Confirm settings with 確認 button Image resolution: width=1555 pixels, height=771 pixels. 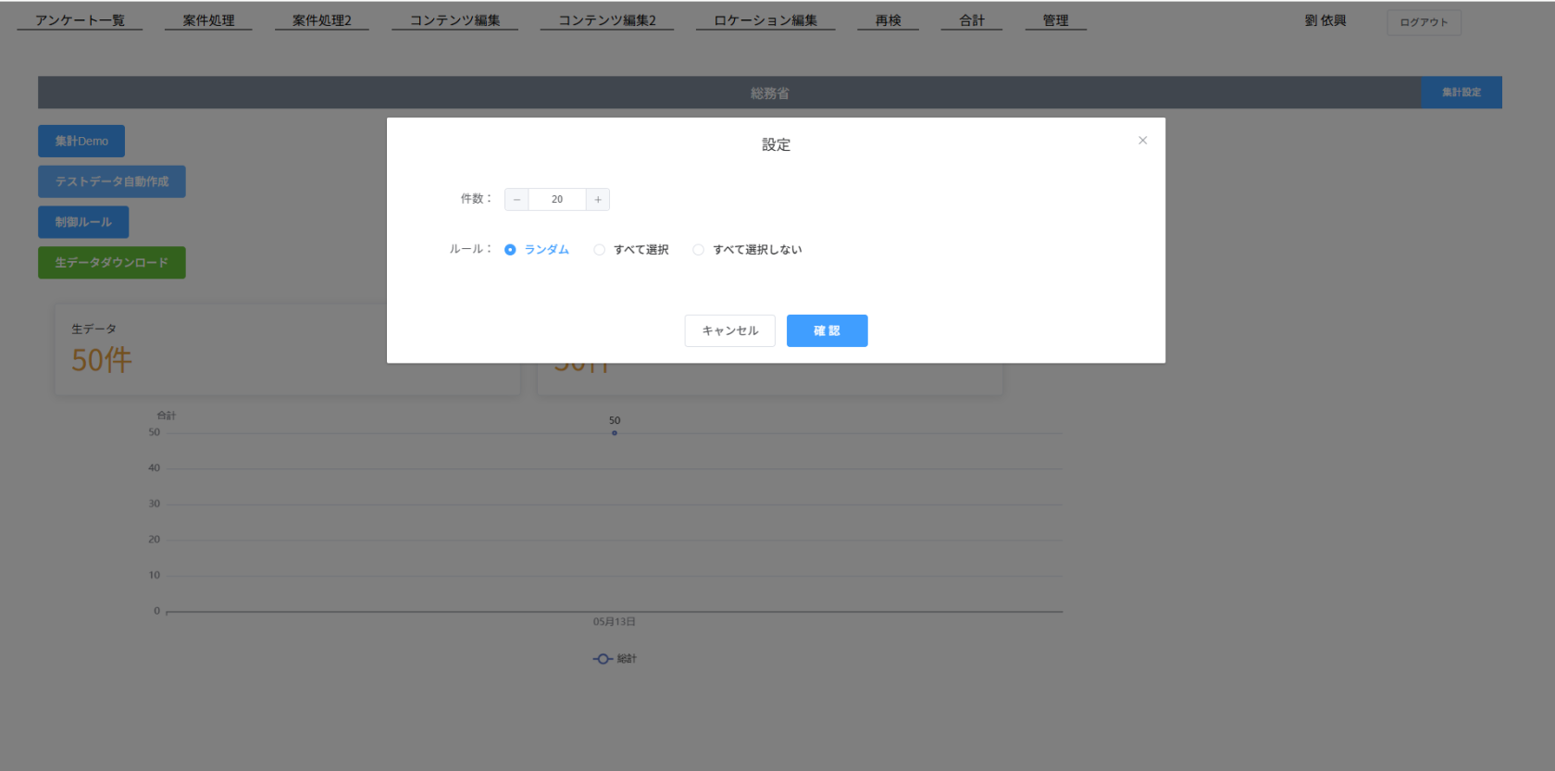pyautogui.click(x=827, y=330)
